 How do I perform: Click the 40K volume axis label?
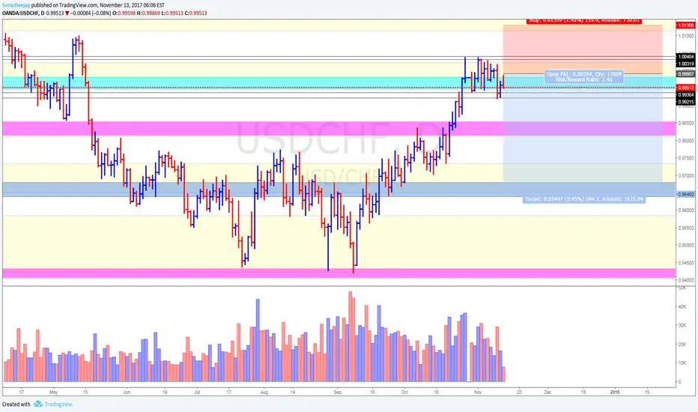[x=682, y=307]
